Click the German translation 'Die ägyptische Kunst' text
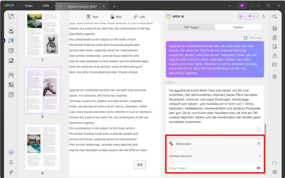This screenshot has height=178, width=285. (215, 106)
